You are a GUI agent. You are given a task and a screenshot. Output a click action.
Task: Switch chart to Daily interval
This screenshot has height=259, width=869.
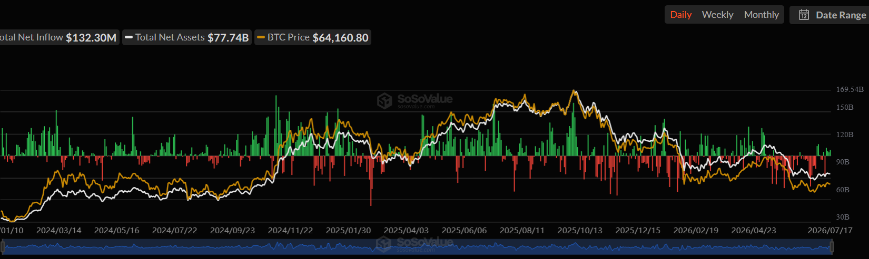pyautogui.click(x=680, y=15)
